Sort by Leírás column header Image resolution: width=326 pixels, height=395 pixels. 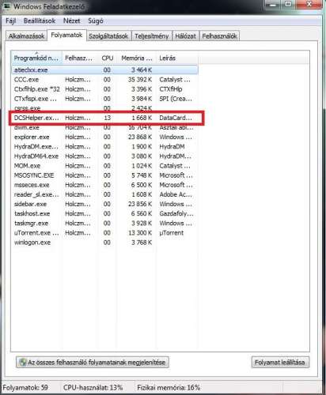(176, 58)
